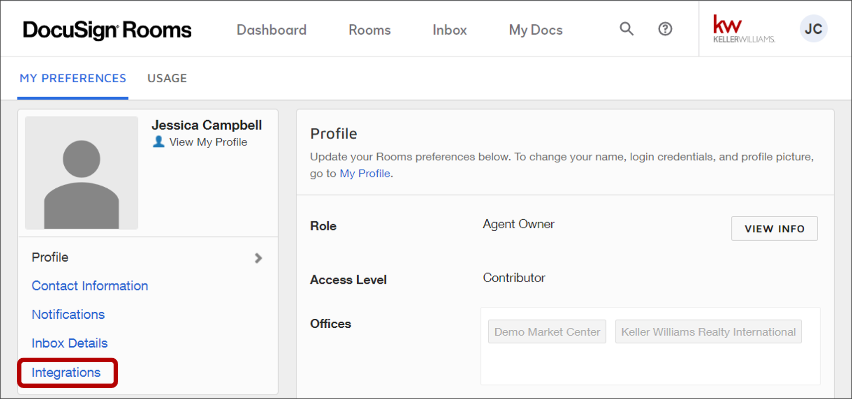
Task: Click the Profile section heading
Action: pos(334,133)
